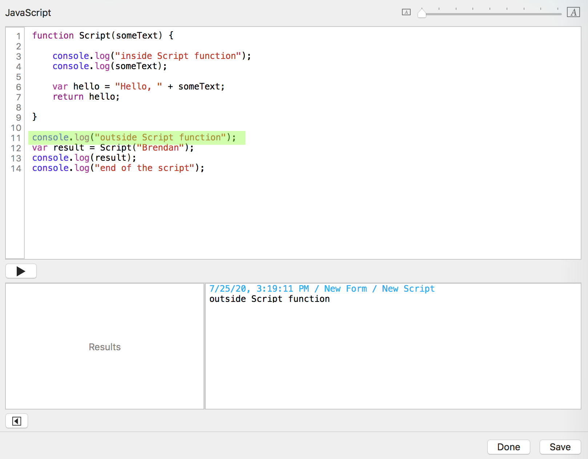Click the small font size icon

[x=406, y=12]
